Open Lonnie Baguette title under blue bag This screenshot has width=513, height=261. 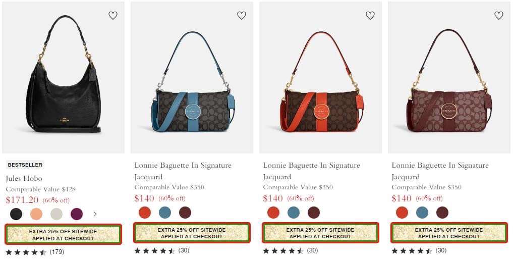coord(183,171)
